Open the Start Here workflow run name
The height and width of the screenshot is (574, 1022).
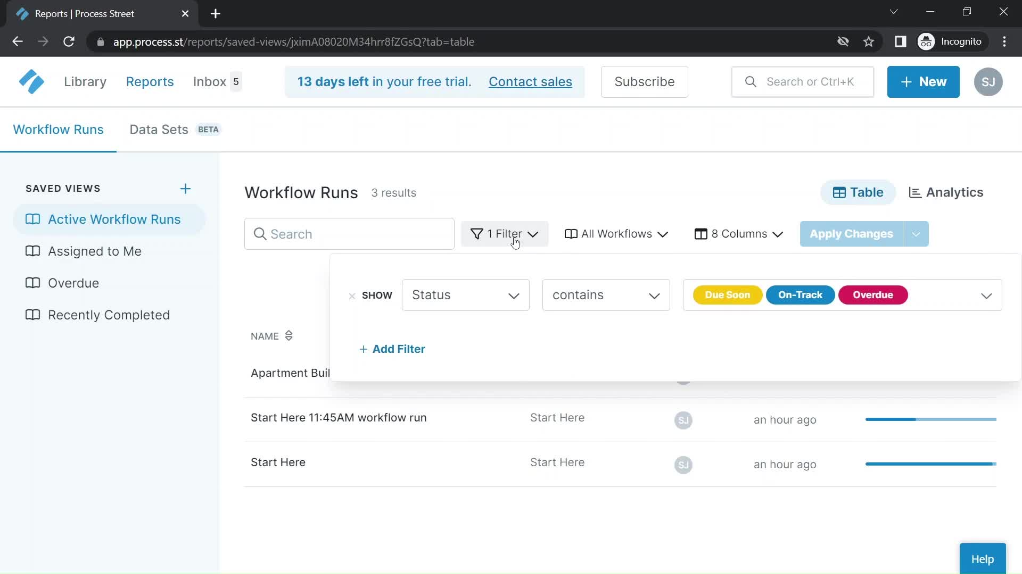click(x=278, y=462)
